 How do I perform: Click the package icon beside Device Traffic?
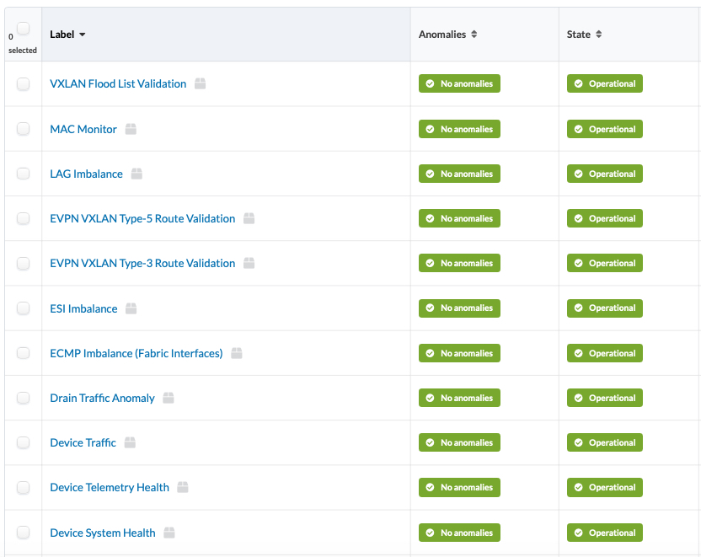click(130, 442)
